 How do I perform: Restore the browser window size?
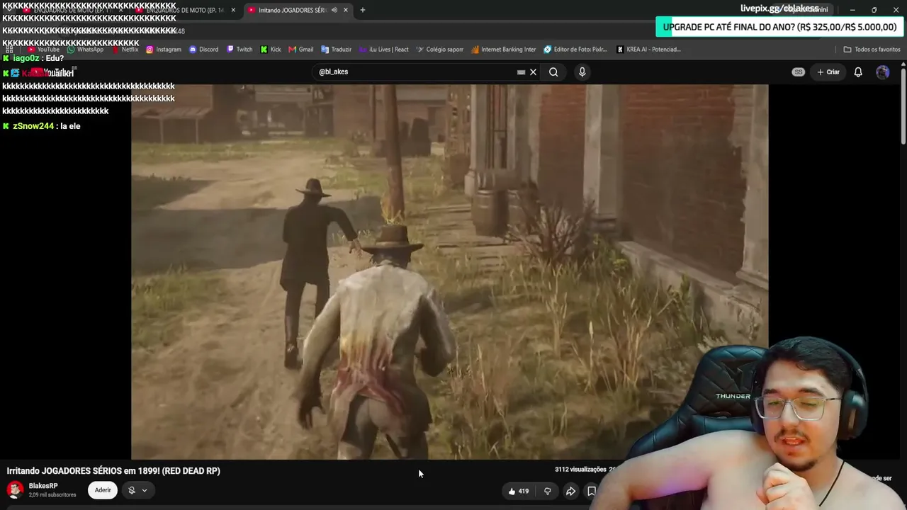point(874,10)
